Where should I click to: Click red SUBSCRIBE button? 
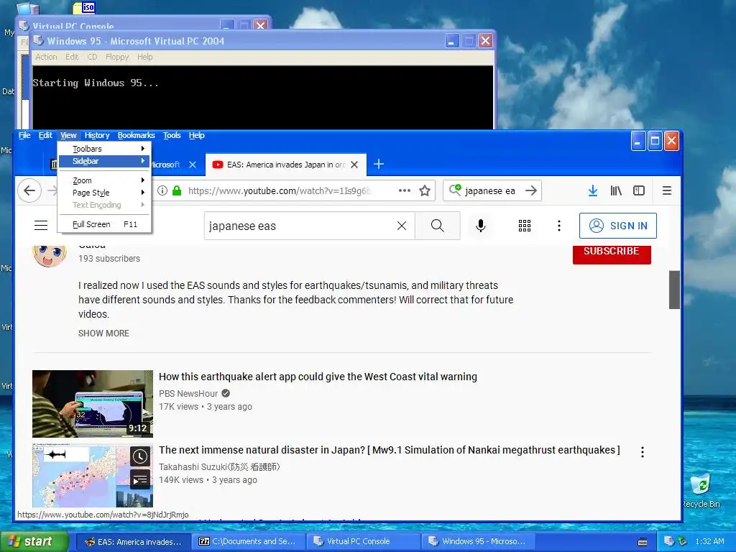[612, 254]
